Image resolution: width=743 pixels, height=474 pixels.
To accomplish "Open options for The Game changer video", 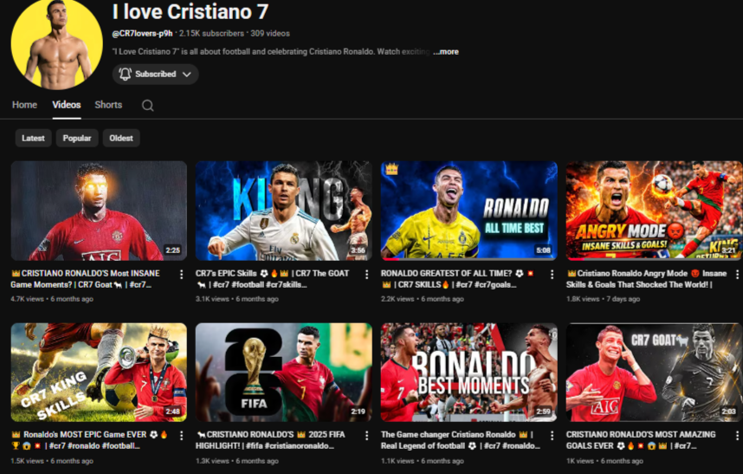I will click(552, 436).
